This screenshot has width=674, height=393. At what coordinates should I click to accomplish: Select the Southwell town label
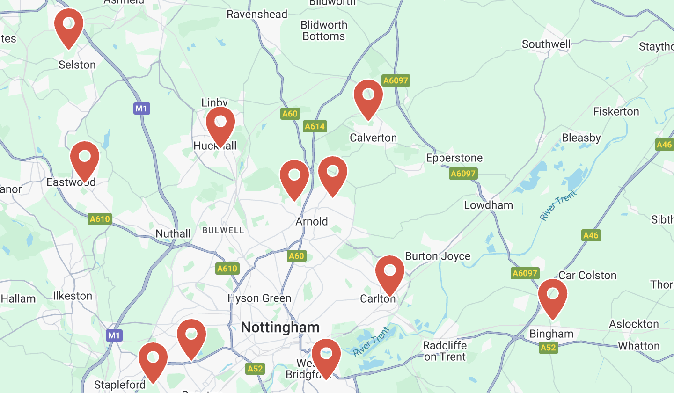pyautogui.click(x=546, y=44)
